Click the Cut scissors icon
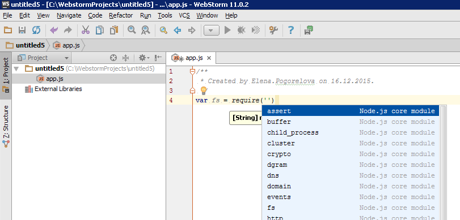460x220 pixels. point(86,30)
